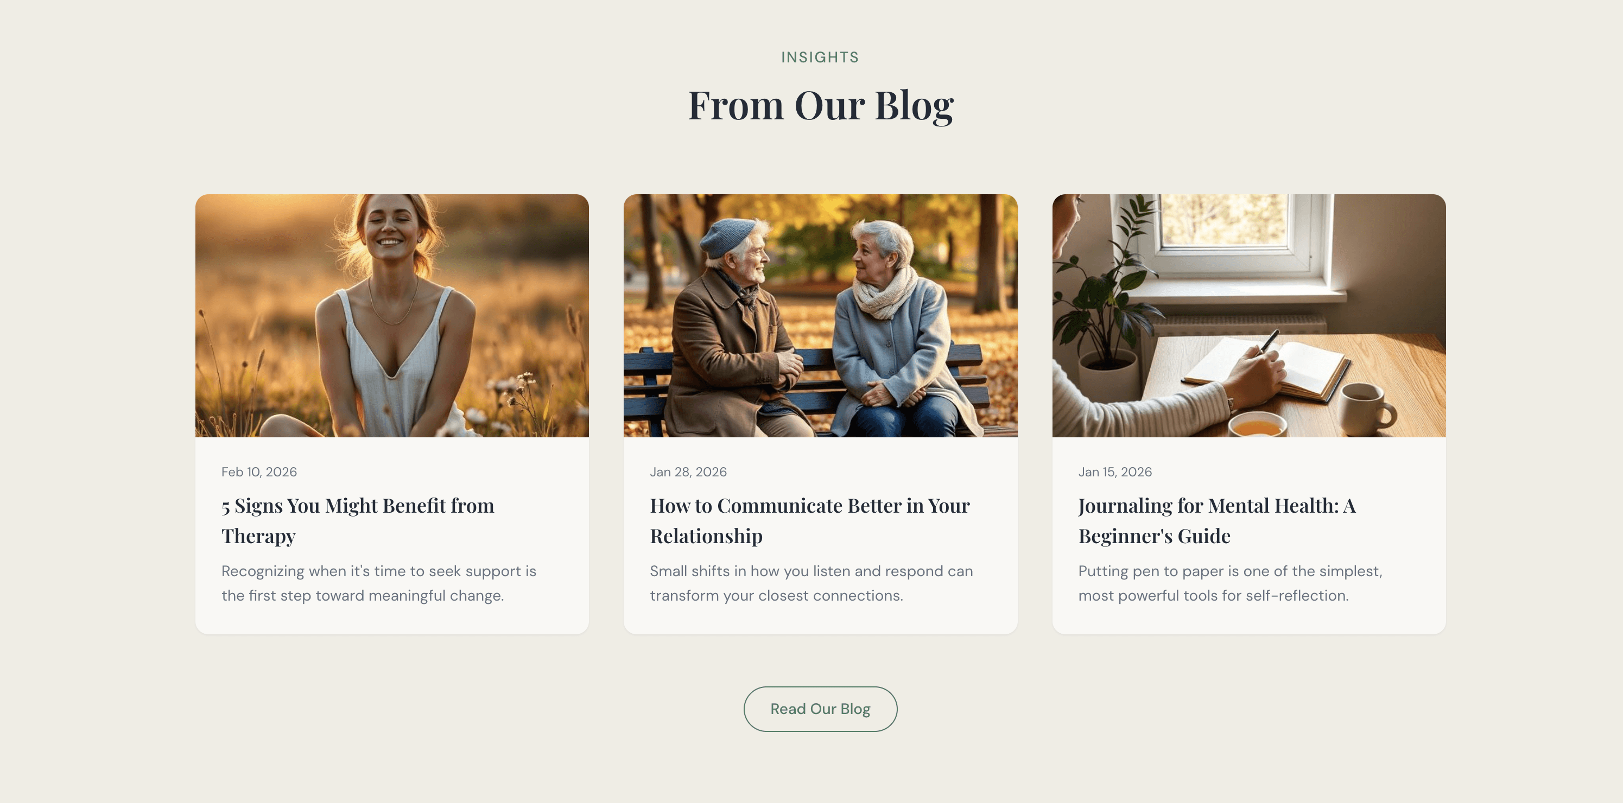Open the smiling woman in field thumbnail
The image size is (1623, 803).
pos(392,316)
